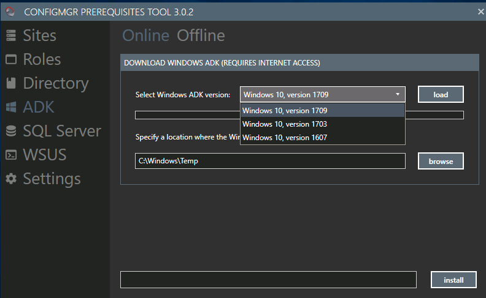The height and width of the screenshot is (298, 486).
Task: Navigate to the WSUS section
Action: click(x=45, y=155)
